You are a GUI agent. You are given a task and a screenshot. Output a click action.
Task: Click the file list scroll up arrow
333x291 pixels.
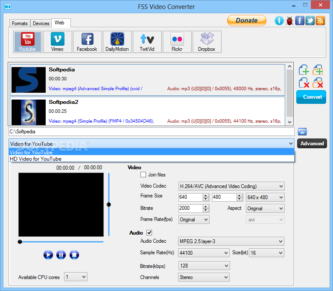click(x=290, y=66)
